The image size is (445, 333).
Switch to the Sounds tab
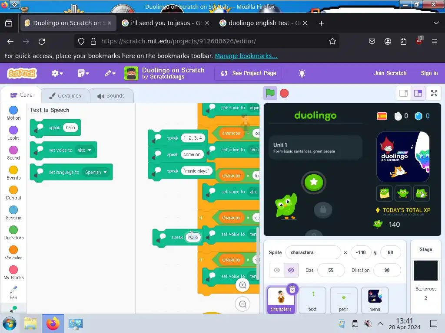[111, 96]
